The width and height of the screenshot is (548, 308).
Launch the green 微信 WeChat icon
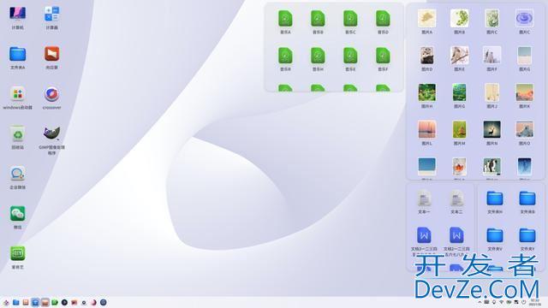click(x=17, y=214)
